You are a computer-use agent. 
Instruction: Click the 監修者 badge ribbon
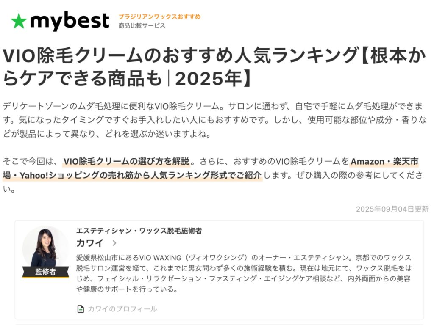[x=45, y=271]
